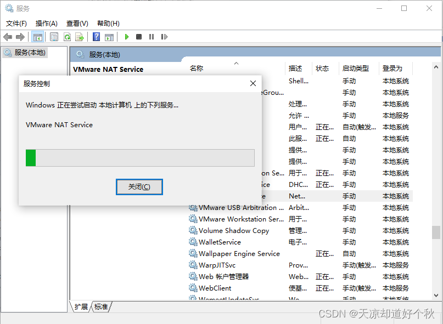Click the 自动 startup type for Wallpaper Engine

pos(349,254)
